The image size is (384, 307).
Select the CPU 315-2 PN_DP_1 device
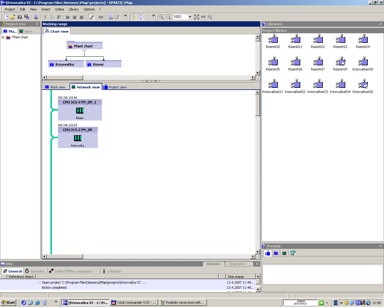click(80, 110)
